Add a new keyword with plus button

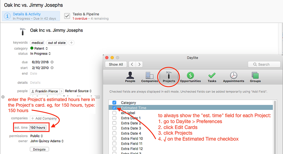72,42
